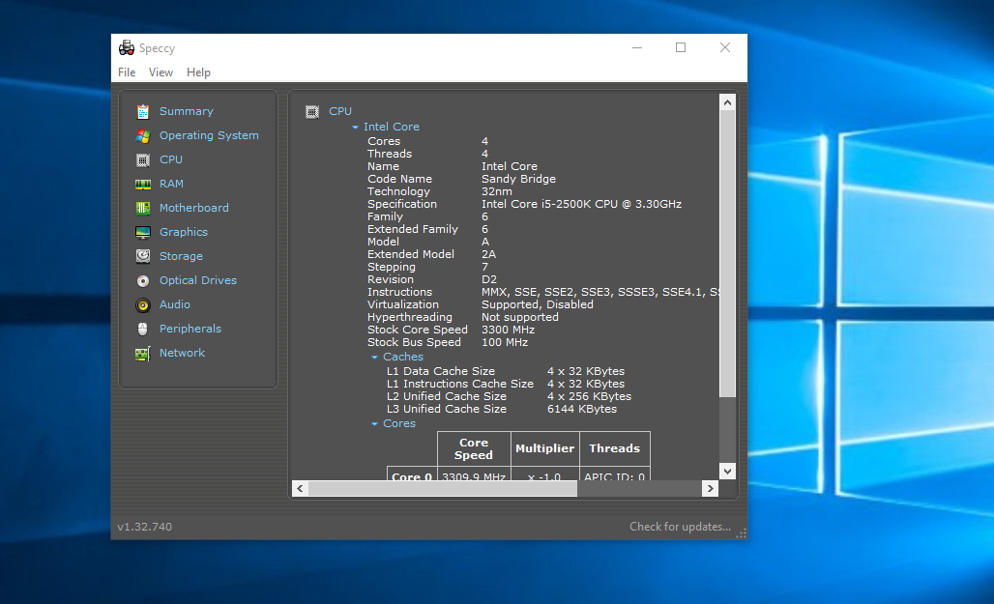Viewport: 994px width, 604px height.
Task: Click the Optical Drives disc icon
Action: [143, 280]
